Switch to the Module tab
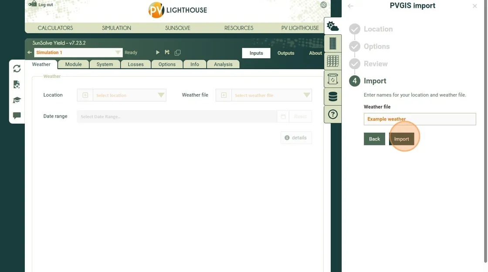Viewport: 488px width, 272px height. pyautogui.click(x=73, y=64)
